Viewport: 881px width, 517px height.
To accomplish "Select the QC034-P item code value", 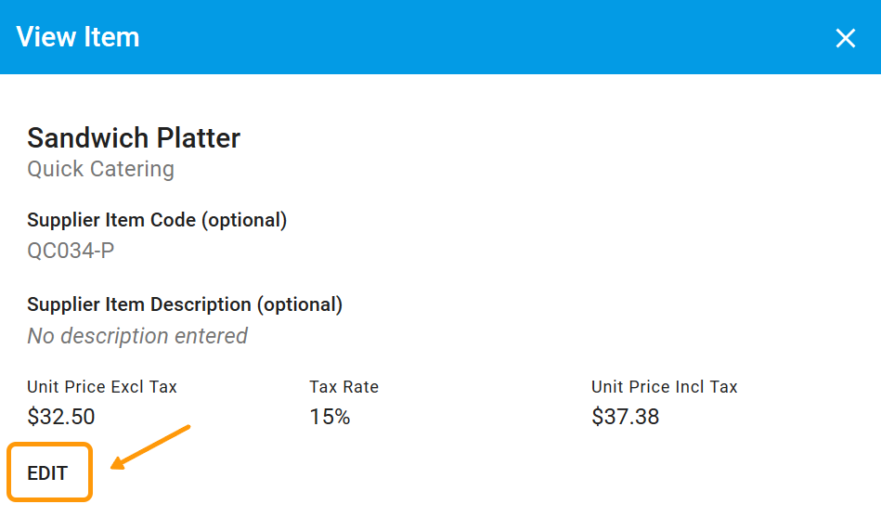I will coord(71,251).
